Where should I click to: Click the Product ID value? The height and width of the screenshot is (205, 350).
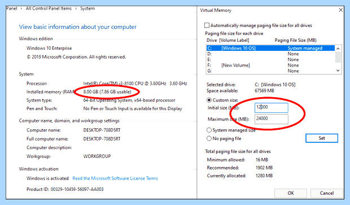tap(77, 189)
